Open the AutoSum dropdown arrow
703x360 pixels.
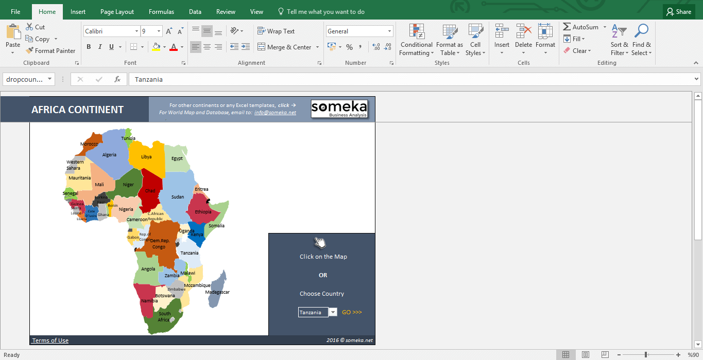coord(605,27)
